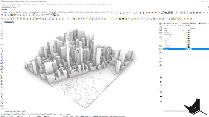Screen dimensions: 209x117
Task: Open the Perspective viewport title dropdown arrow
Action: (x=13, y=22)
